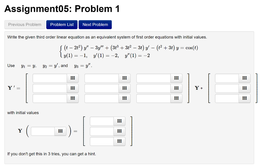The width and height of the screenshot is (263, 165).
Task: Open the math keypad for the bottom initial values entry
Action: 119,141
